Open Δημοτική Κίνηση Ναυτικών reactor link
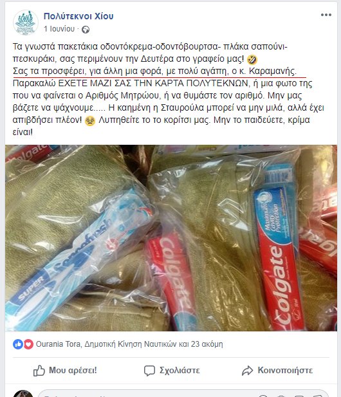The image size is (341, 397). [131, 344]
